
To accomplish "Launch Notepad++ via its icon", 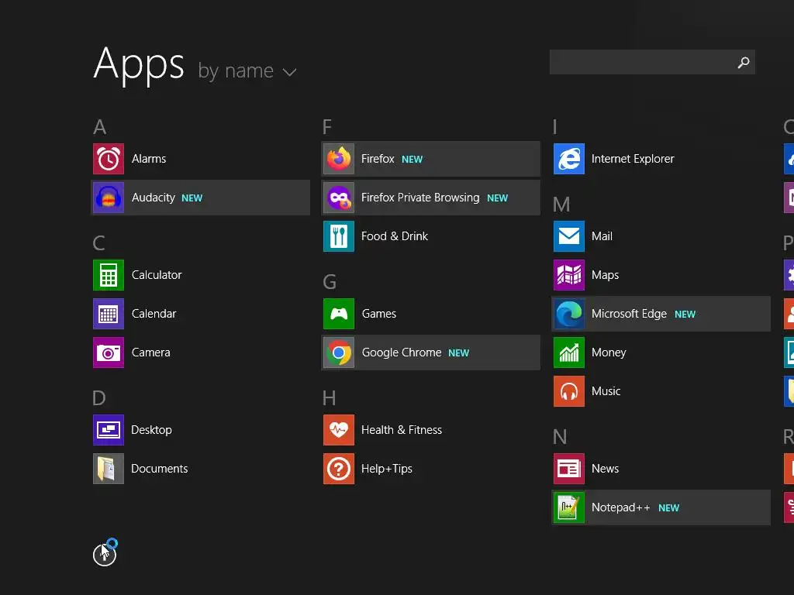I will pyautogui.click(x=569, y=507).
